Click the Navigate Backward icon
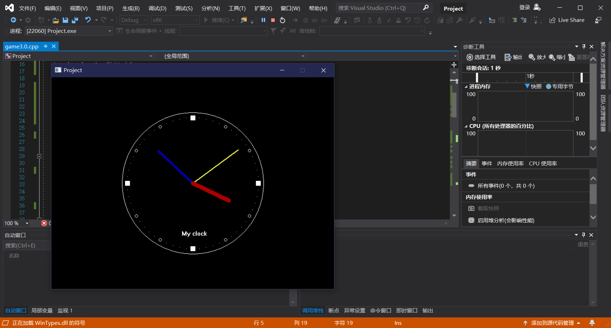Viewport: 611px width, 328px height. pyautogui.click(x=13, y=20)
